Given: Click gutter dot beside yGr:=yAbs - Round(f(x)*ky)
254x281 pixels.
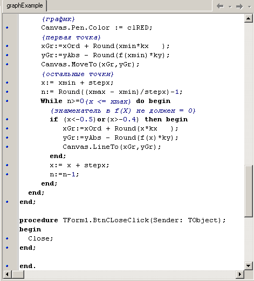Looking at the screenshot, I should [7, 138].
